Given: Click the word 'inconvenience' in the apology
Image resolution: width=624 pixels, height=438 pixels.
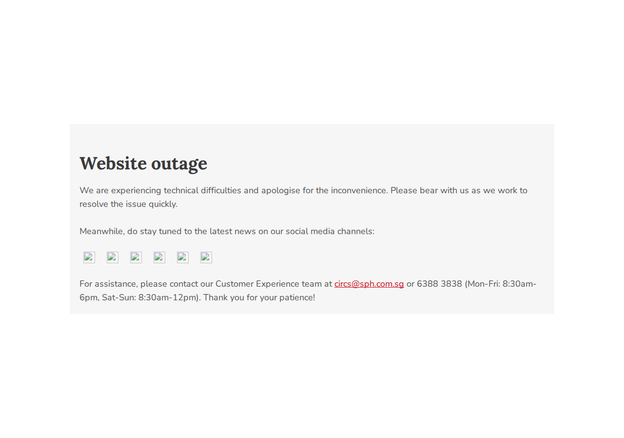Looking at the screenshot, I should (x=359, y=190).
